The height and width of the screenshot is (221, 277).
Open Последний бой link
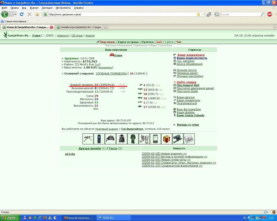coord(188,85)
